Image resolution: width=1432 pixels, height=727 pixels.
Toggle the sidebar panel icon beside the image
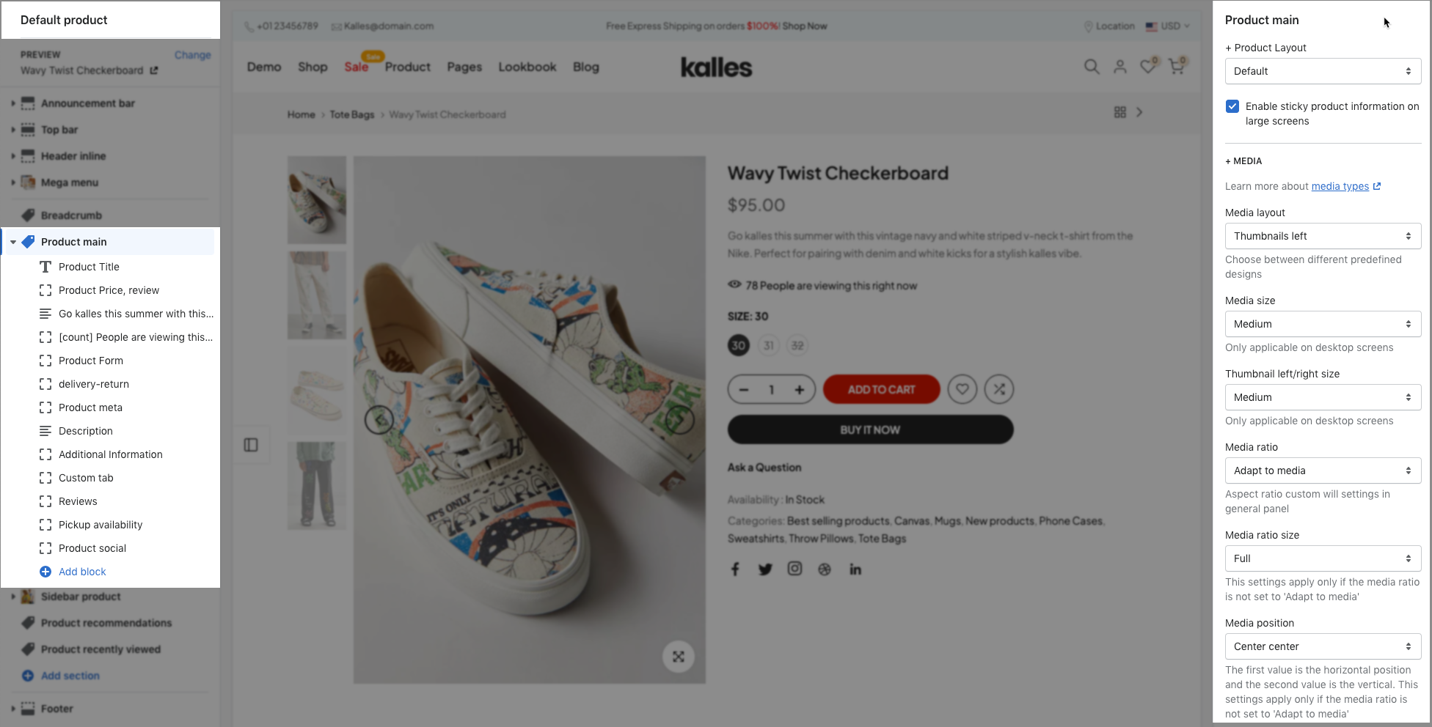click(x=251, y=445)
